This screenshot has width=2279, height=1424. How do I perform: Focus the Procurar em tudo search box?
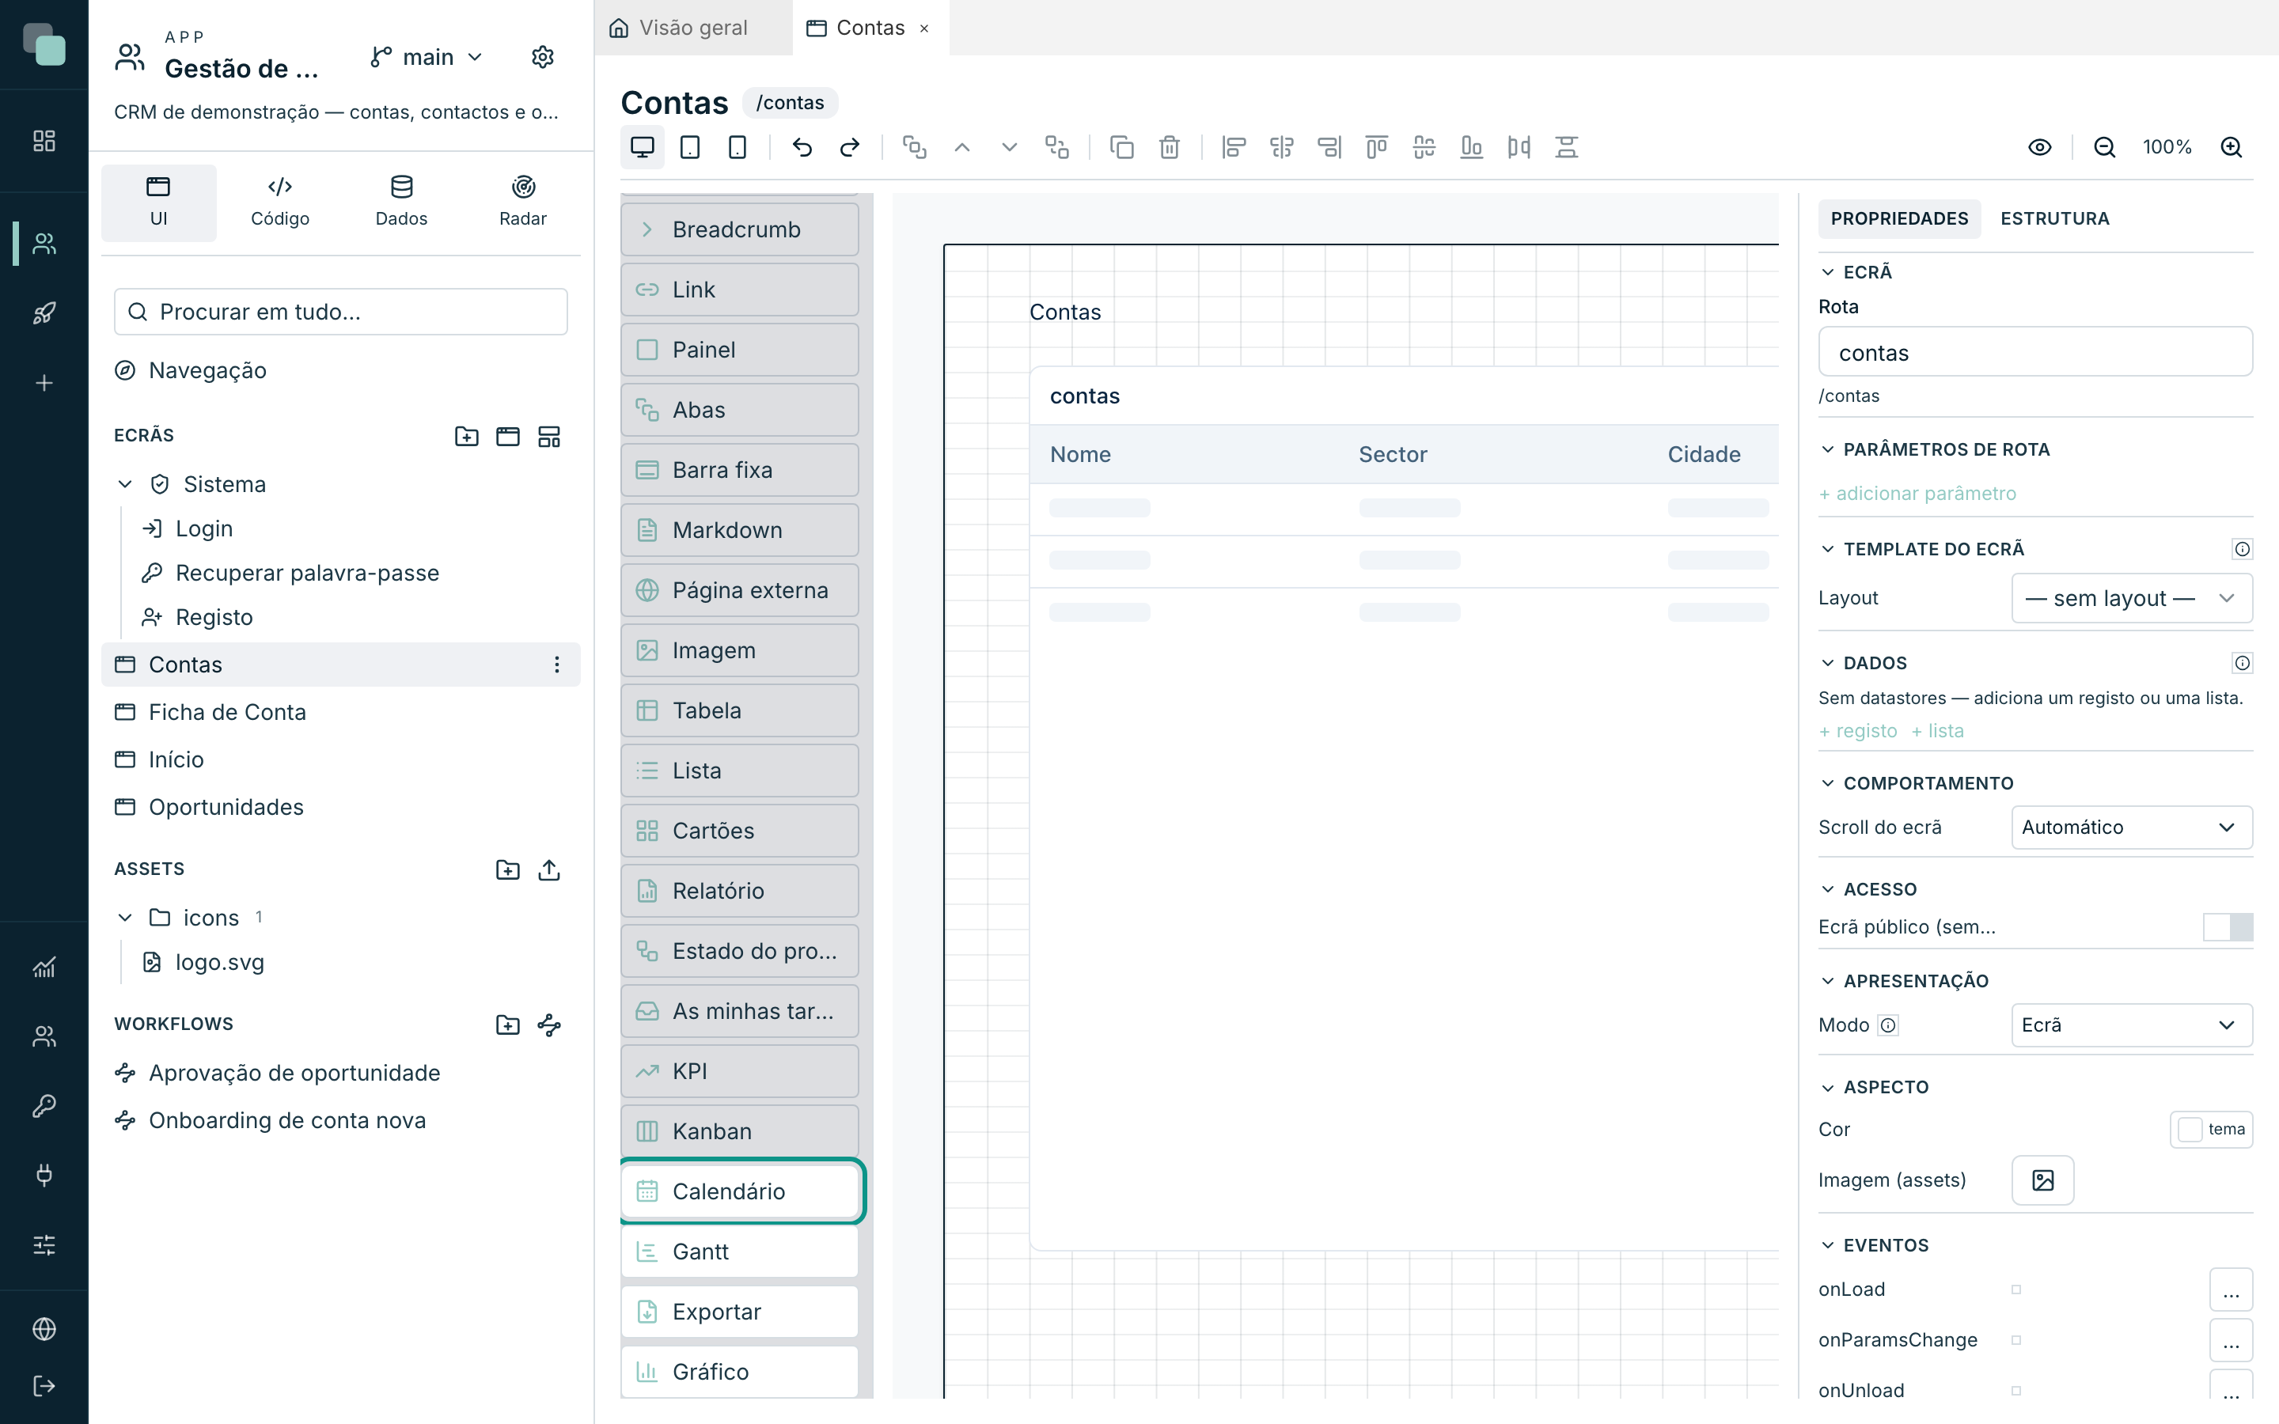(341, 312)
